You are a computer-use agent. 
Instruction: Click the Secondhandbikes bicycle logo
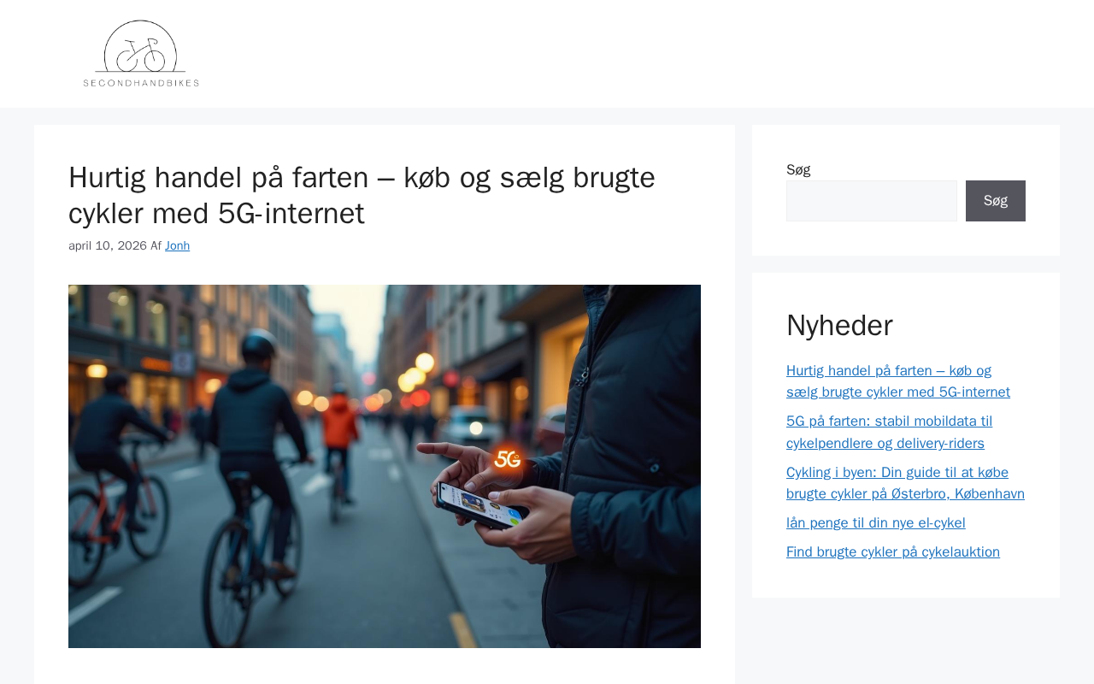(x=141, y=54)
